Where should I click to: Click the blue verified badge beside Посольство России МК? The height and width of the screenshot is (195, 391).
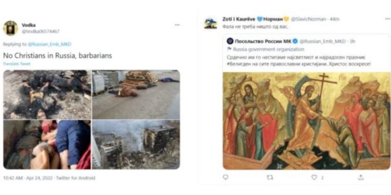point(295,41)
